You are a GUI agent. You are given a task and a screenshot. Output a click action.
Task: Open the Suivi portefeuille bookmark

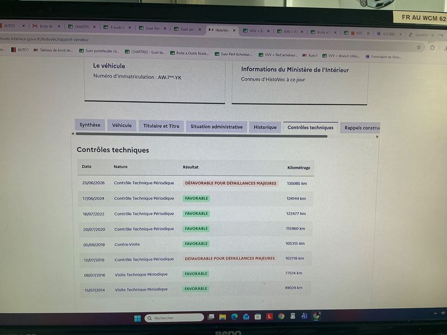coord(99,51)
